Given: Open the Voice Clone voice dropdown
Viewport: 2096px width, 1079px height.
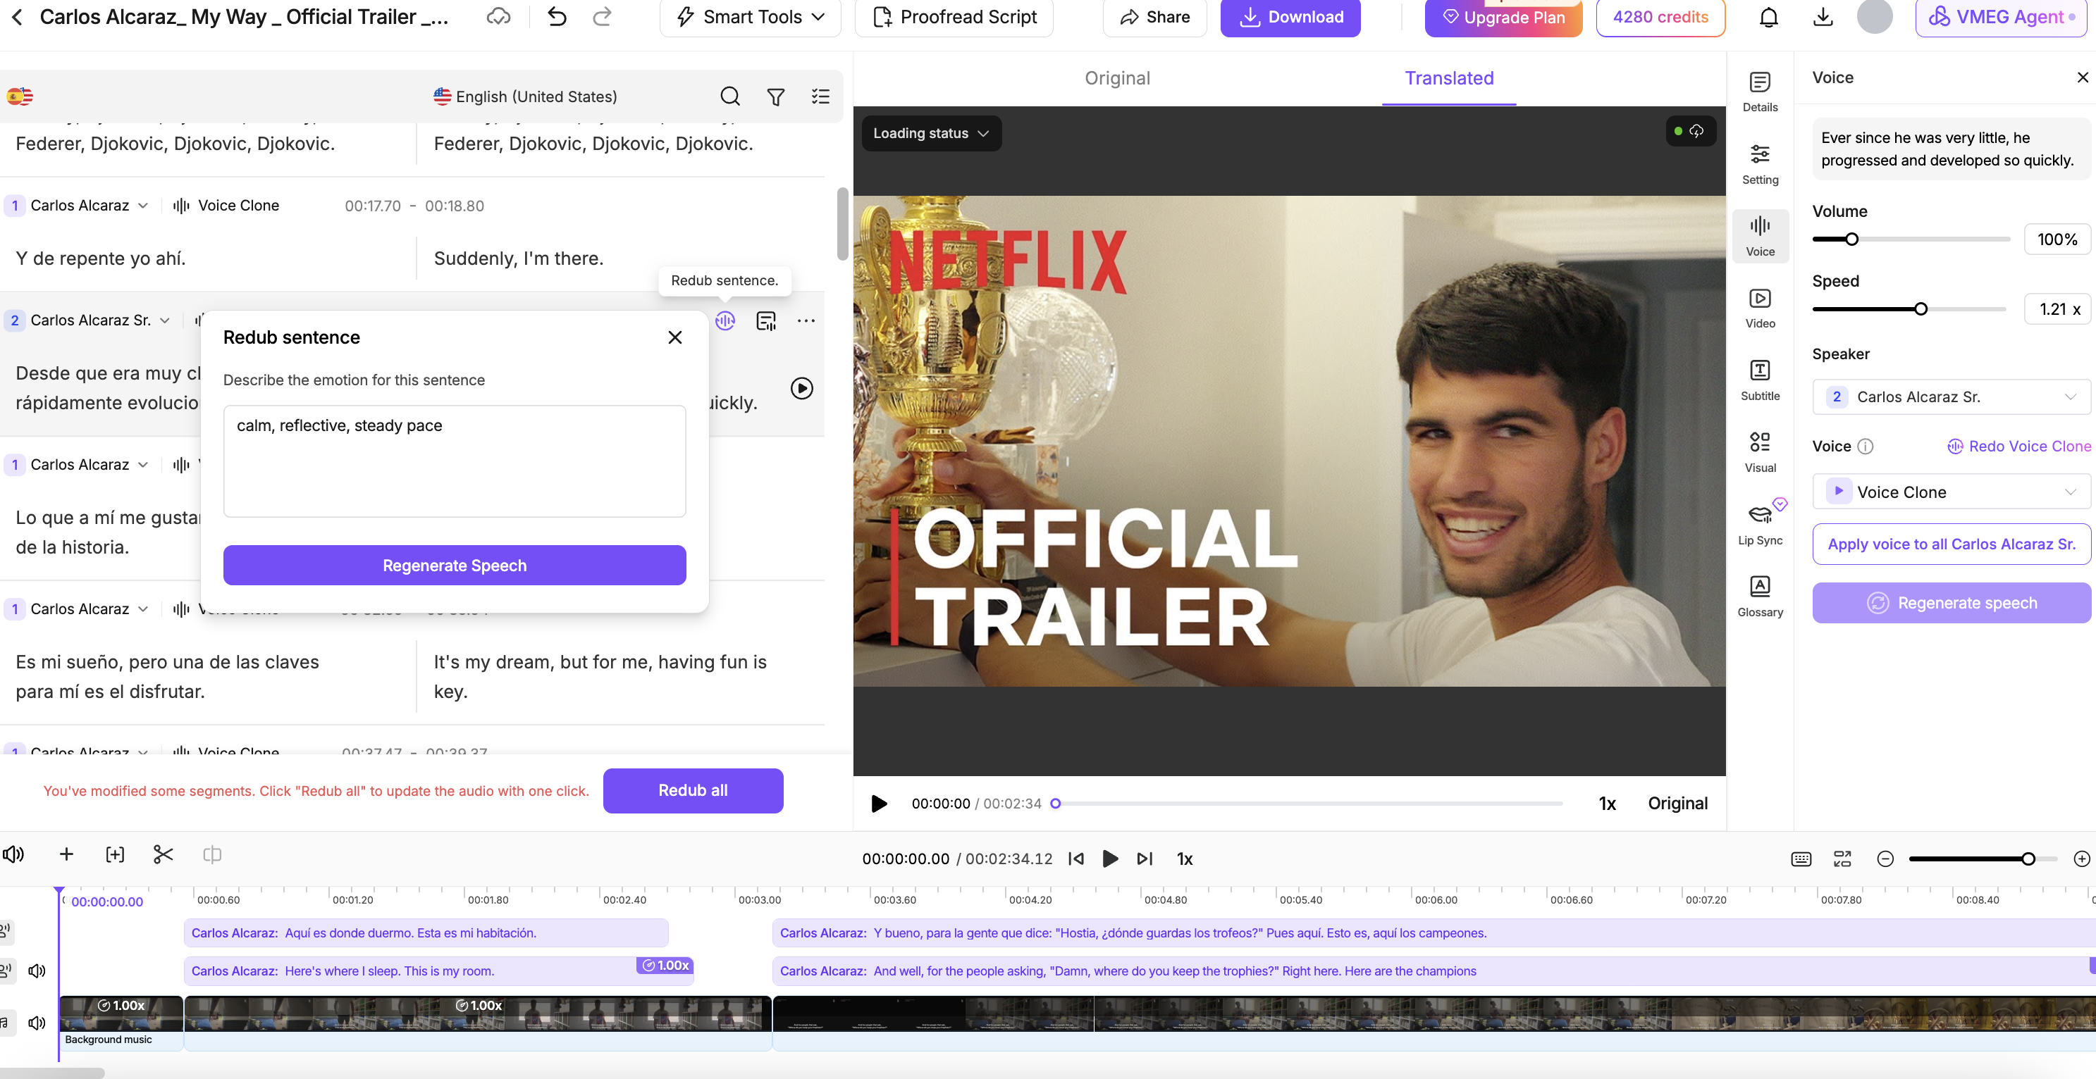Looking at the screenshot, I should pyautogui.click(x=1950, y=491).
